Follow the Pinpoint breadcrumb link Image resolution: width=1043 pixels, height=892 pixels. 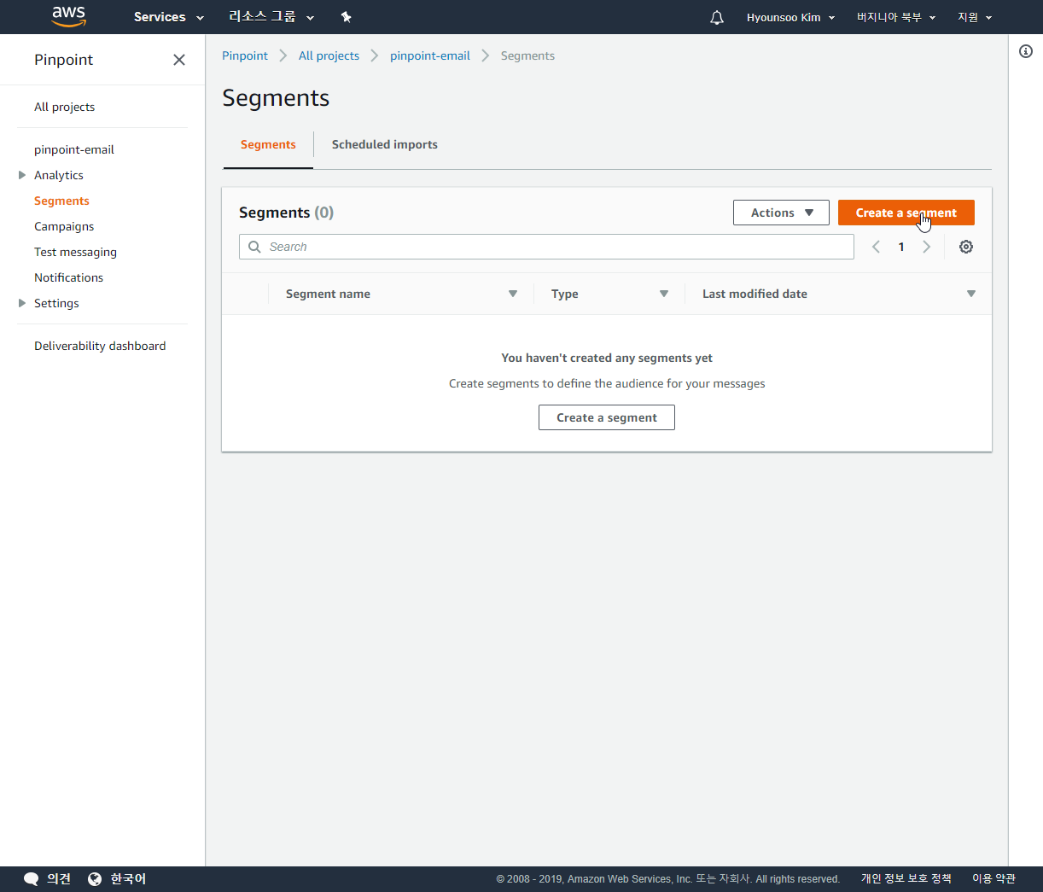tap(245, 55)
